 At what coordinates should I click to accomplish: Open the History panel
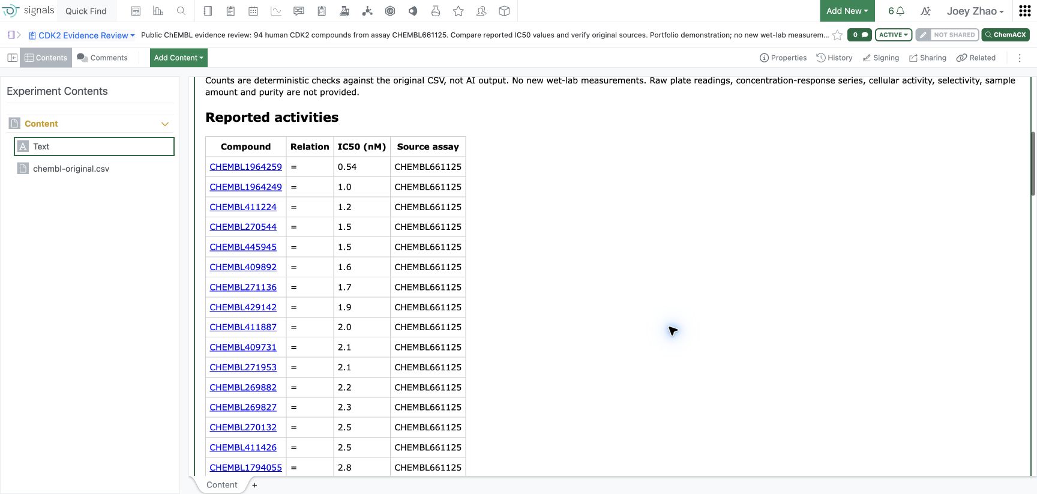coord(834,58)
